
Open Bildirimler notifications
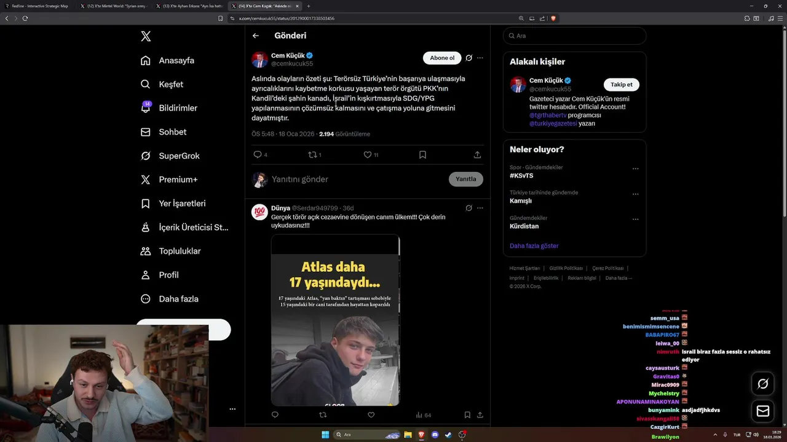169,108
